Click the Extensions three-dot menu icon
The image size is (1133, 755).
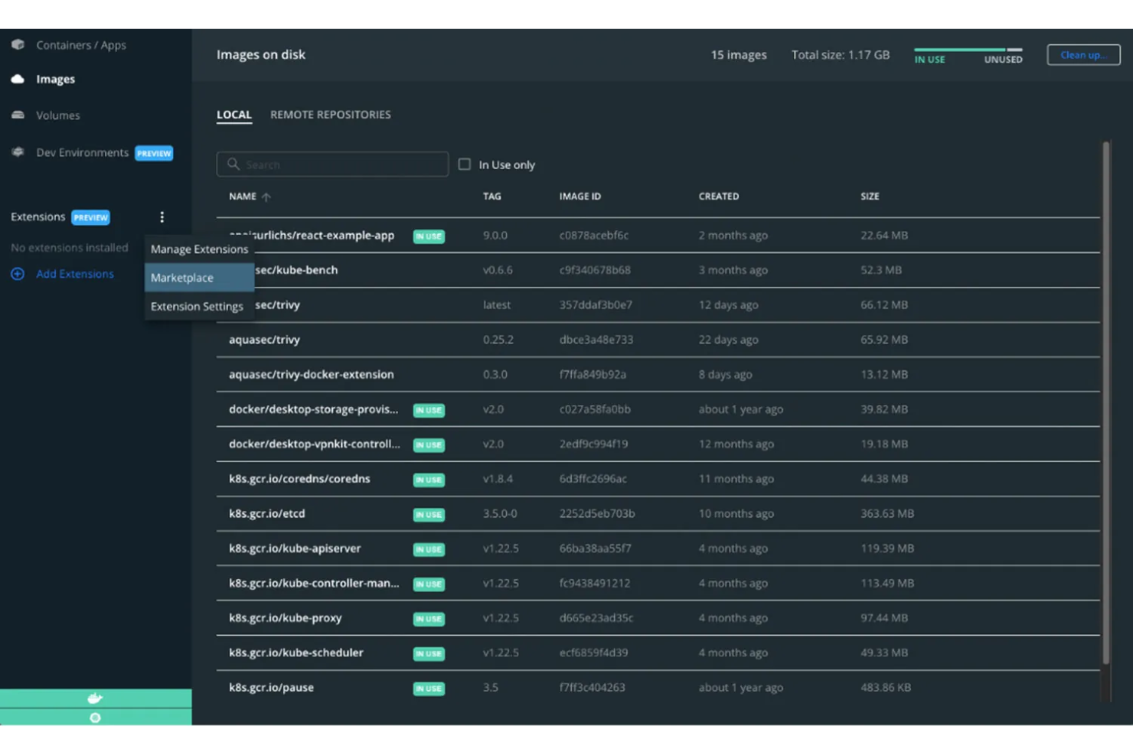point(162,217)
